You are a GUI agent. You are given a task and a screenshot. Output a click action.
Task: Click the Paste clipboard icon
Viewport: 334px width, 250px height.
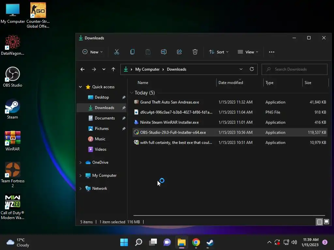(148, 52)
